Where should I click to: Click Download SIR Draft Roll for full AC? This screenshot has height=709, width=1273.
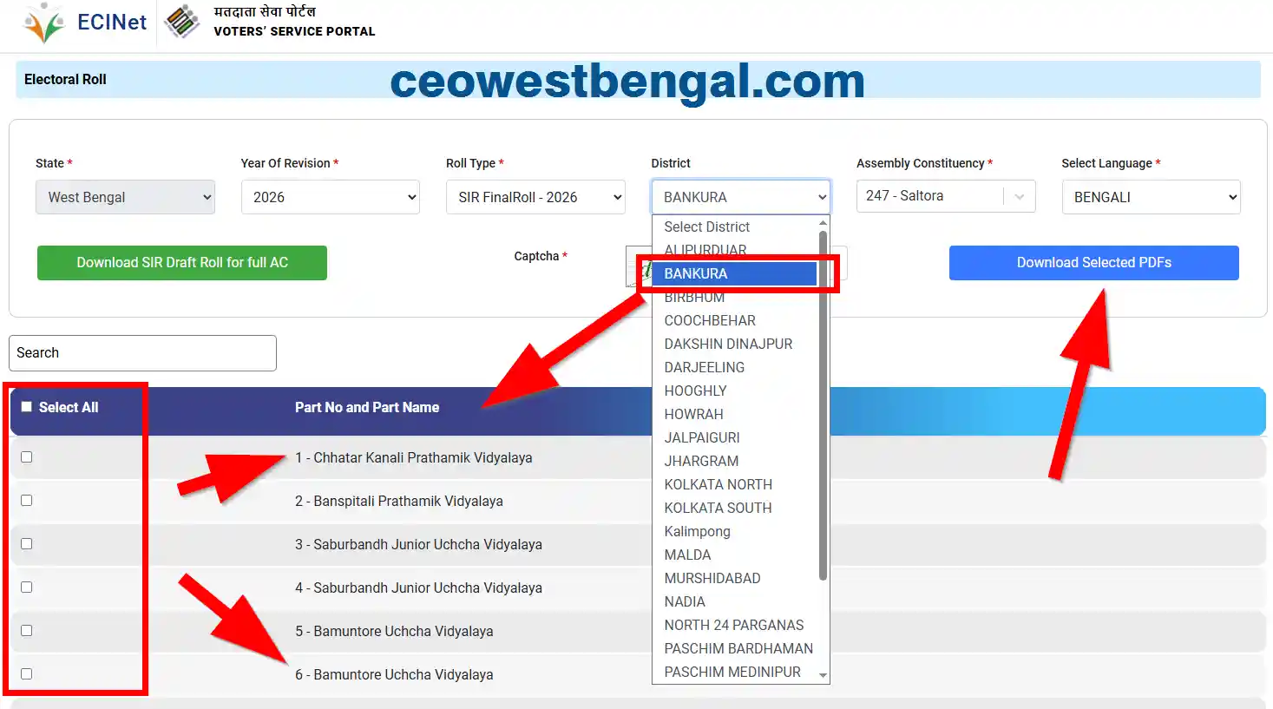click(182, 263)
